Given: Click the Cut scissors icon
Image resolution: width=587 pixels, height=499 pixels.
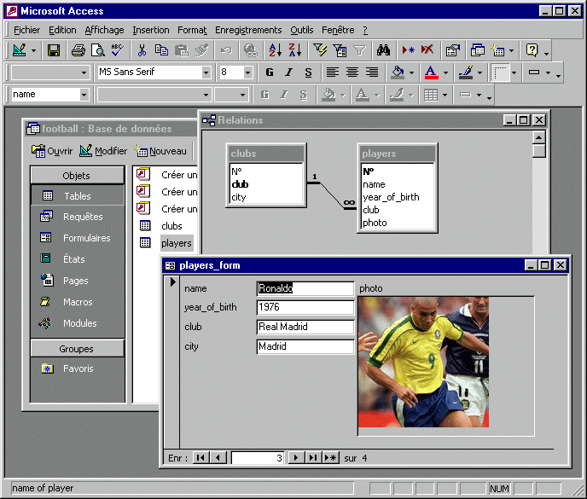Looking at the screenshot, I should pyautogui.click(x=142, y=50).
